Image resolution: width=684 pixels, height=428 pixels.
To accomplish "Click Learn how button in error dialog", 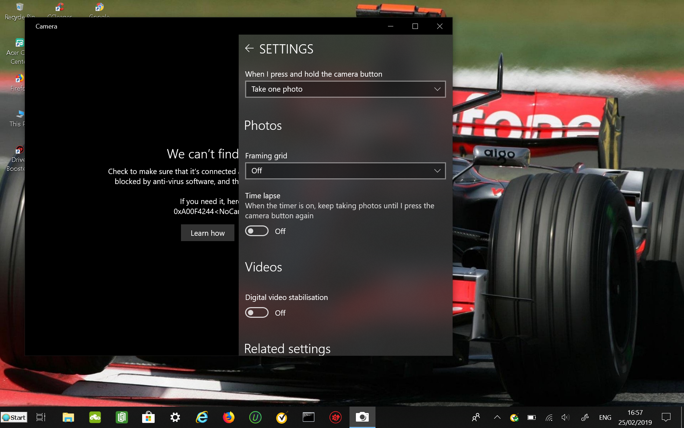I will pyautogui.click(x=207, y=233).
